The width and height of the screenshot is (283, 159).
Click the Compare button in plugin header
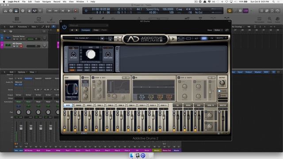tap(85, 30)
